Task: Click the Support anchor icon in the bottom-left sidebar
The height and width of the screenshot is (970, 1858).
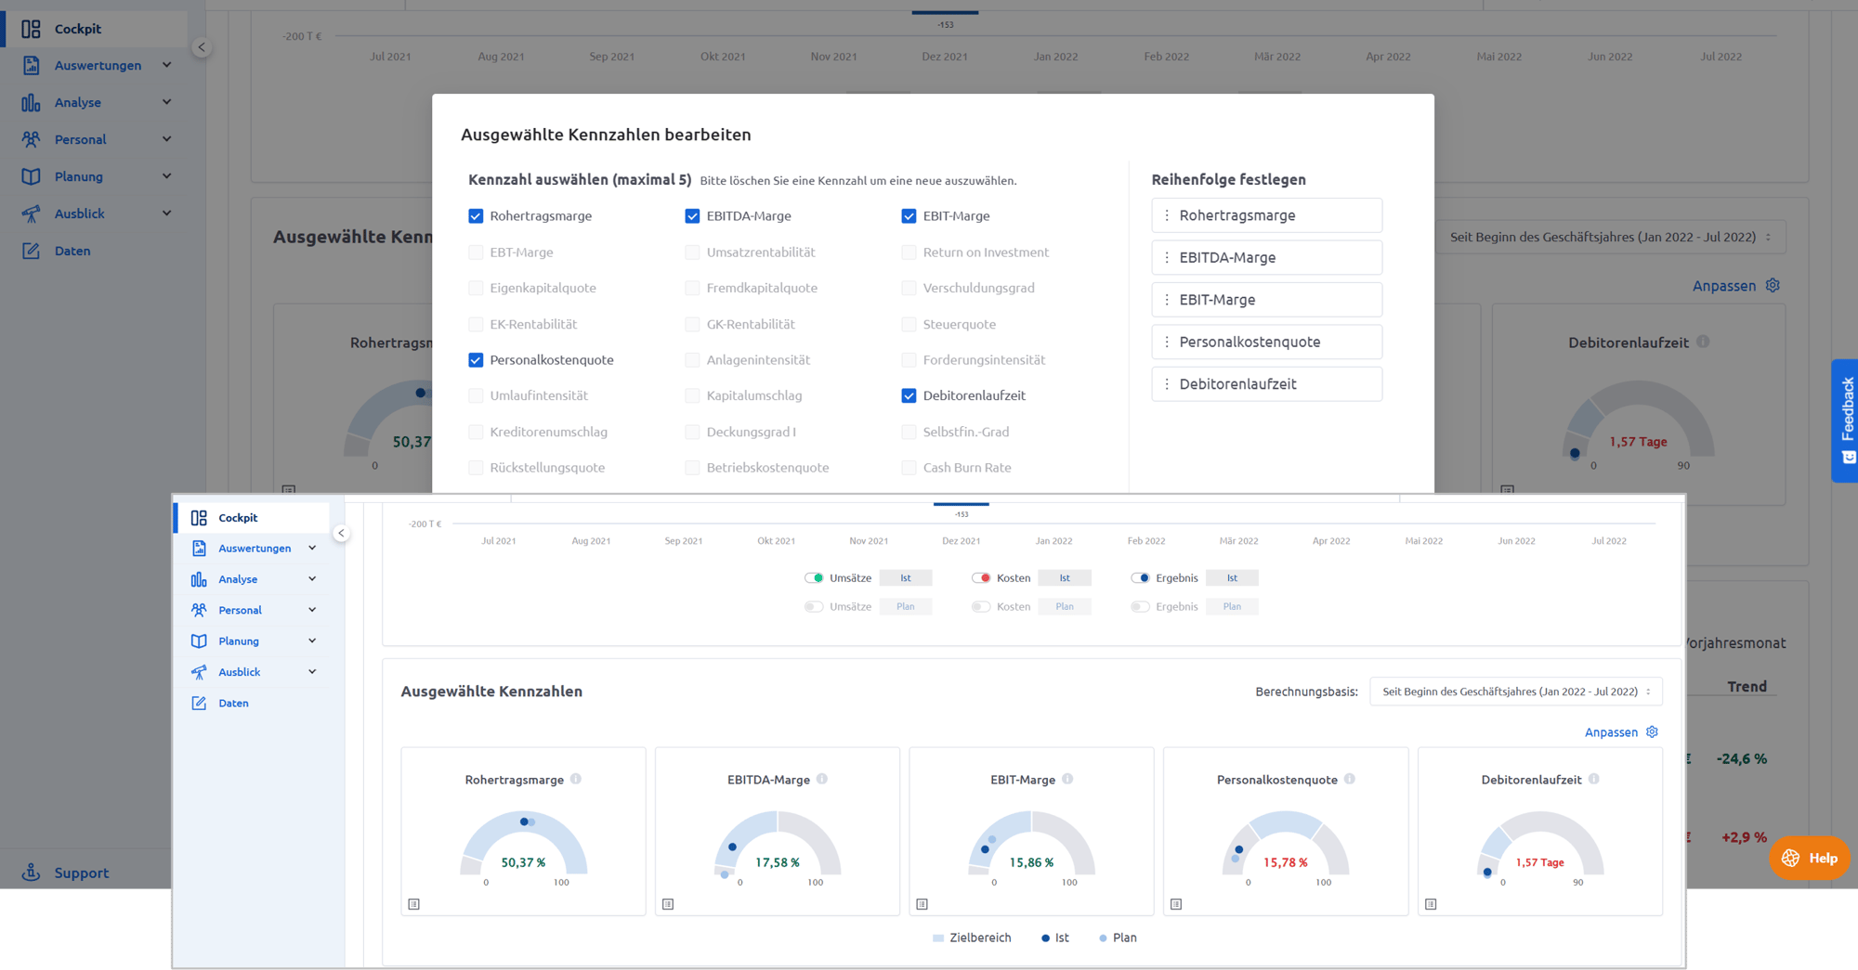Action: 31,872
